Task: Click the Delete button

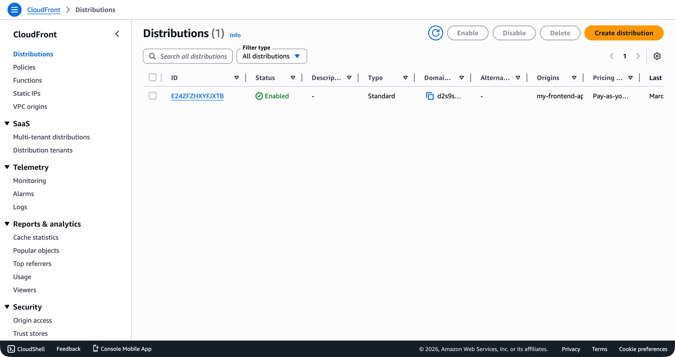Action: tap(560, 33)
